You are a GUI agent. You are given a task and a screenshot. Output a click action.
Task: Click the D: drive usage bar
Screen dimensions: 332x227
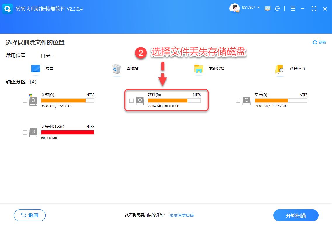pyautogui.click(x=174, y=101)
